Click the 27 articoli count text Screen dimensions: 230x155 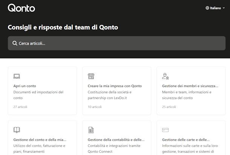tap(20, 107)
